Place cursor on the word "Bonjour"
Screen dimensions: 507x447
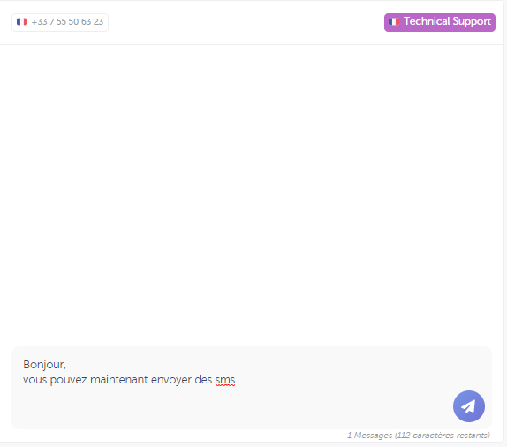click(43, 365)
